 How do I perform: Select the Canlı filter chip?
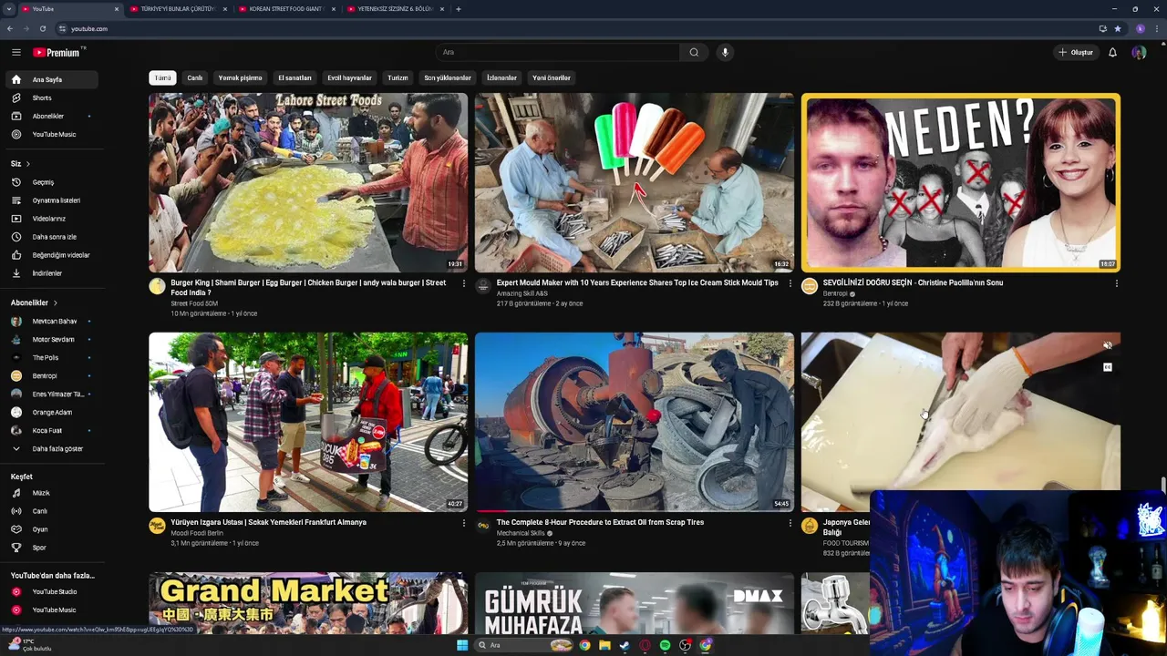[x=195, y=78]
